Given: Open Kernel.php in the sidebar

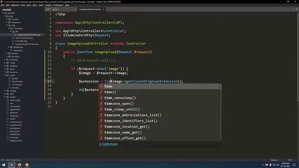Looking at the screenshot, I should tap(18, 50).
